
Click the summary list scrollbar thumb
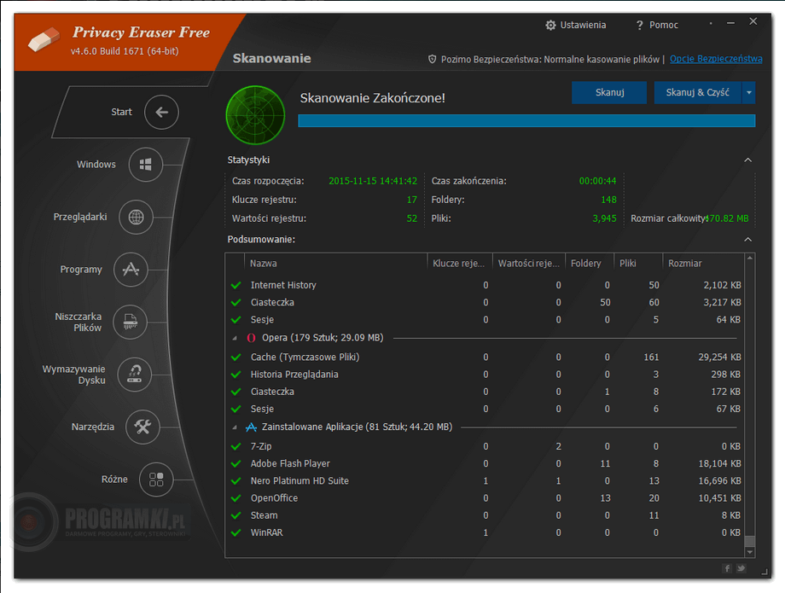click(x=749, y=541)
